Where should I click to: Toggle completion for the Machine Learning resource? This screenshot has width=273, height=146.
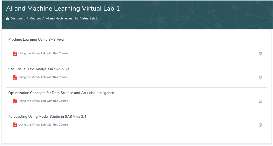260,54
